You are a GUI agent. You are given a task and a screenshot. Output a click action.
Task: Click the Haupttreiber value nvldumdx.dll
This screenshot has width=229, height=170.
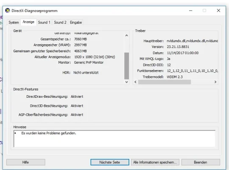coord(193,41)
